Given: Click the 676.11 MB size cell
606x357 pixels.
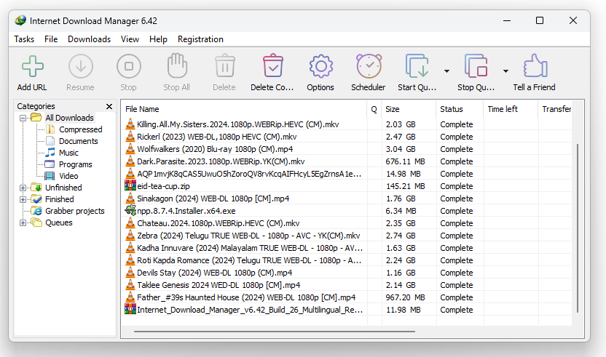Looking at the screenshot, I should click(405, 161).
